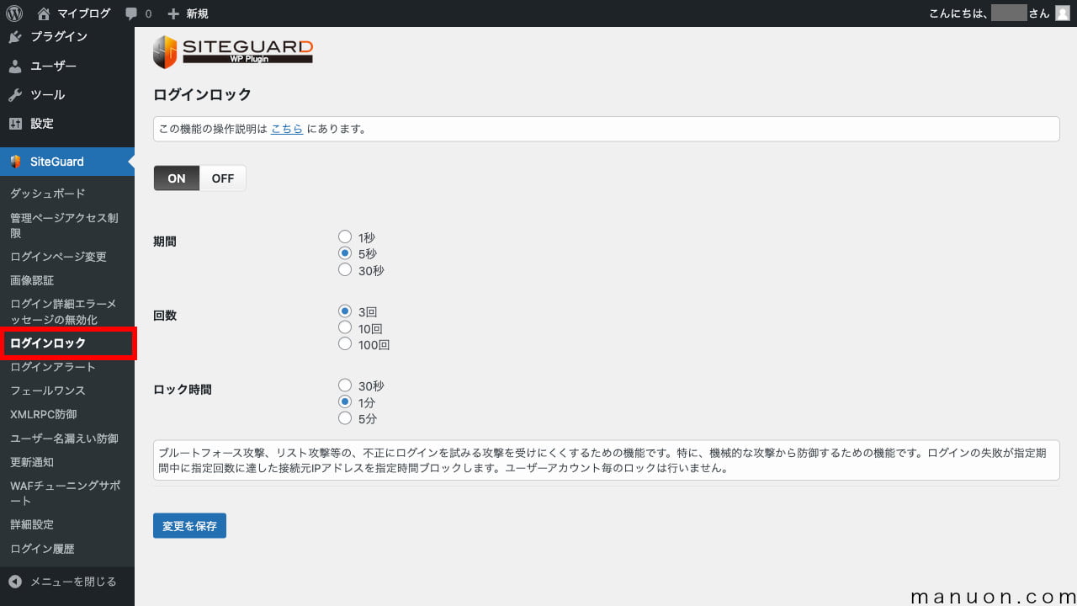
Task: Click the user avatar icon
Action: (x=1062, y=13)
